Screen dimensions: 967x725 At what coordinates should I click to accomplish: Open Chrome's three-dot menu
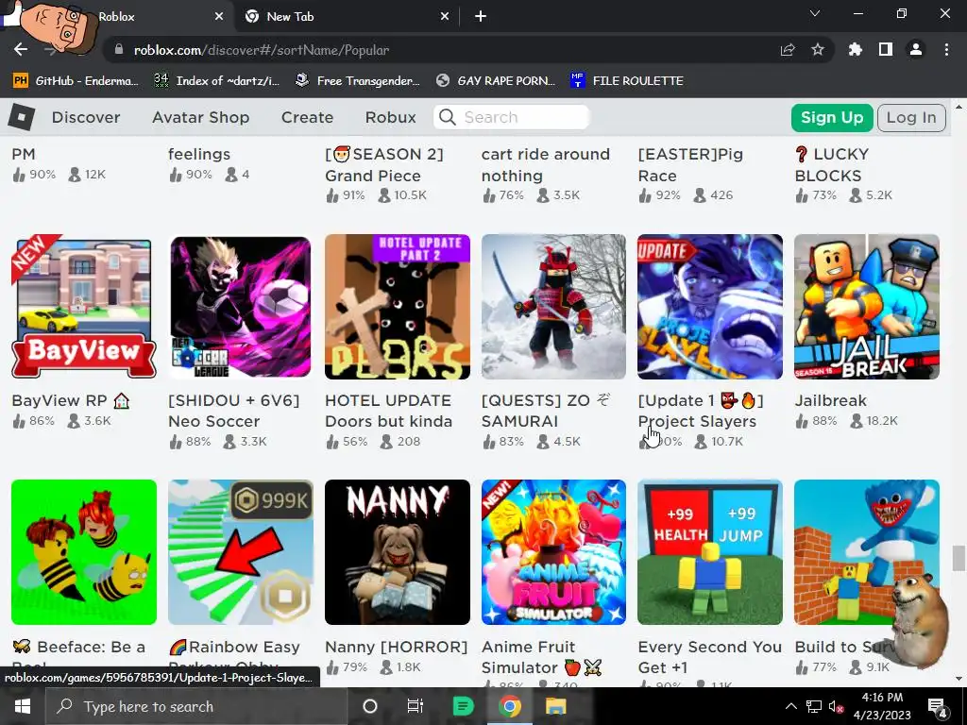click(946, 50)
